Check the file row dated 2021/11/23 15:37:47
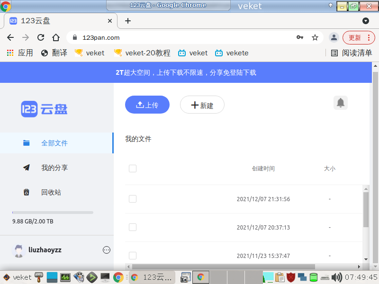Image resolution: width=379 pixels, height=284 pixels. coord(133,256)
